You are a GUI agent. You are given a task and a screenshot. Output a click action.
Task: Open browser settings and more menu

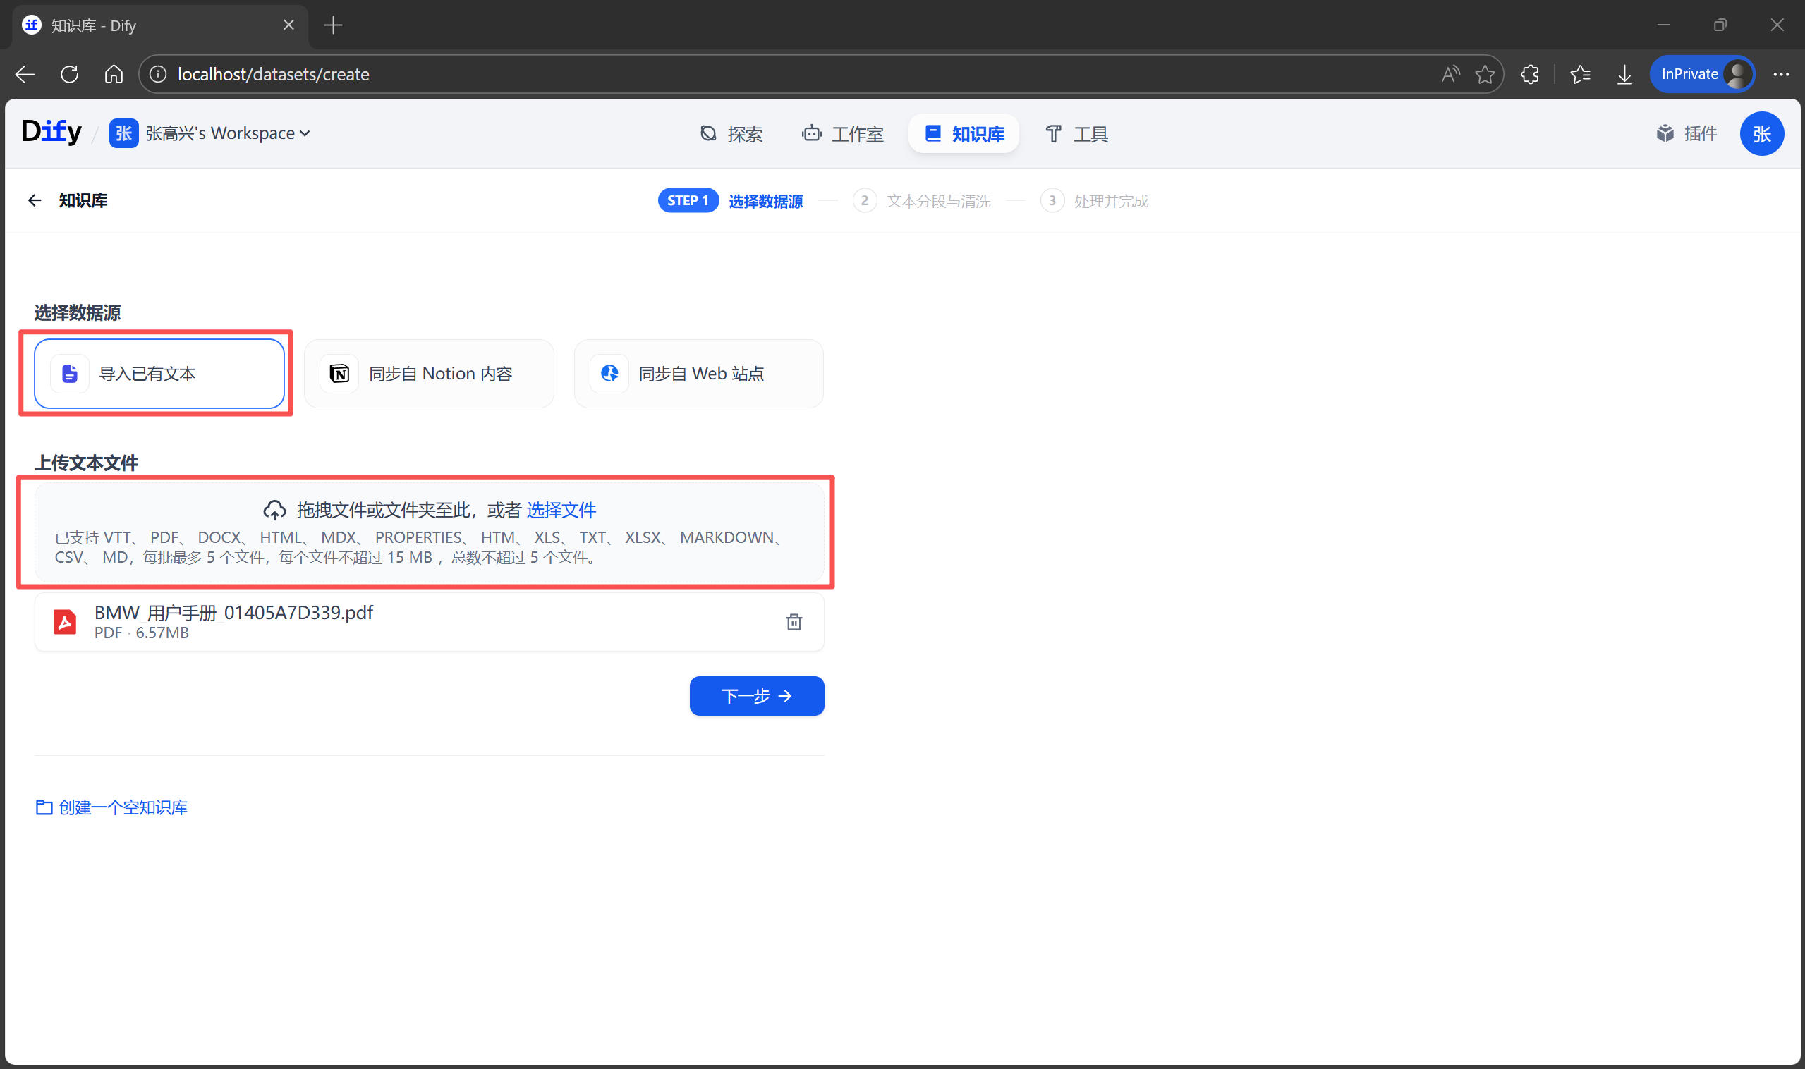point(1780,74)
